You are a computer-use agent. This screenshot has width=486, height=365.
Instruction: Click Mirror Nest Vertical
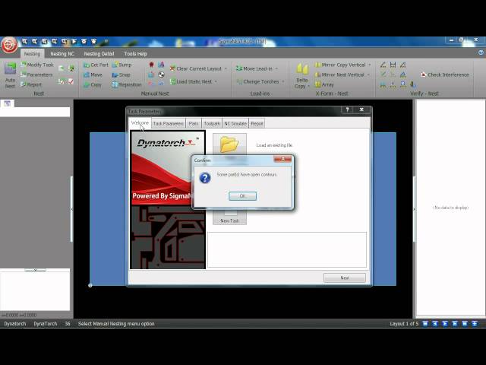coord(339,75)
